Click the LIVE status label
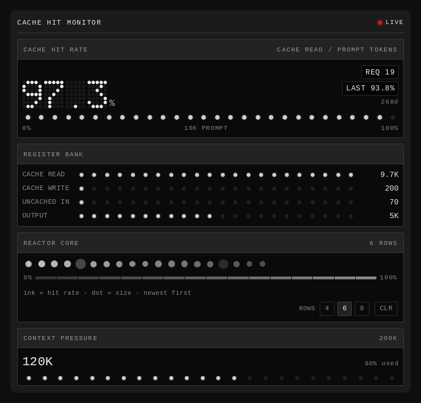 [395, 22]
